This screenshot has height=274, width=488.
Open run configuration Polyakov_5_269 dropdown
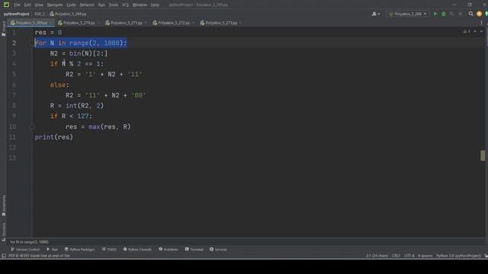tap(408, 14)
